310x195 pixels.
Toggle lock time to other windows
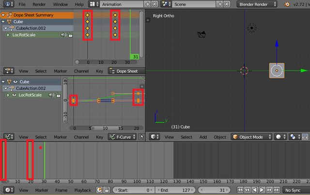coord(107,190)
